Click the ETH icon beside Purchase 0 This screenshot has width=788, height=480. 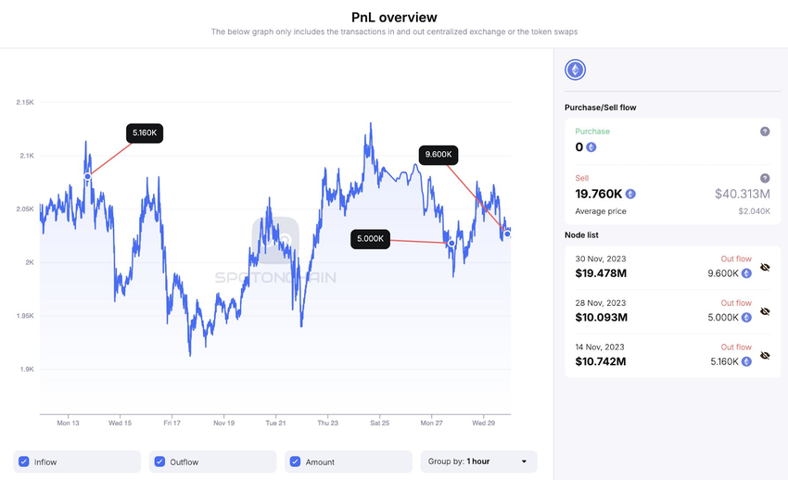(x=591, y=146)
